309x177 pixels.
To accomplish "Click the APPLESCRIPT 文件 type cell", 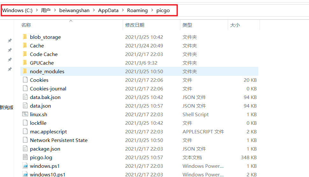I will [x=203, y=131].
